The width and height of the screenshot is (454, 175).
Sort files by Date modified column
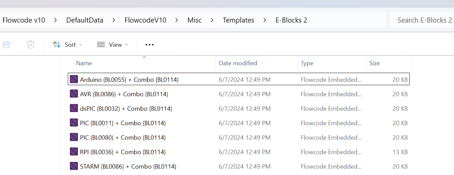pyautogui.click(x=238, y=63)
